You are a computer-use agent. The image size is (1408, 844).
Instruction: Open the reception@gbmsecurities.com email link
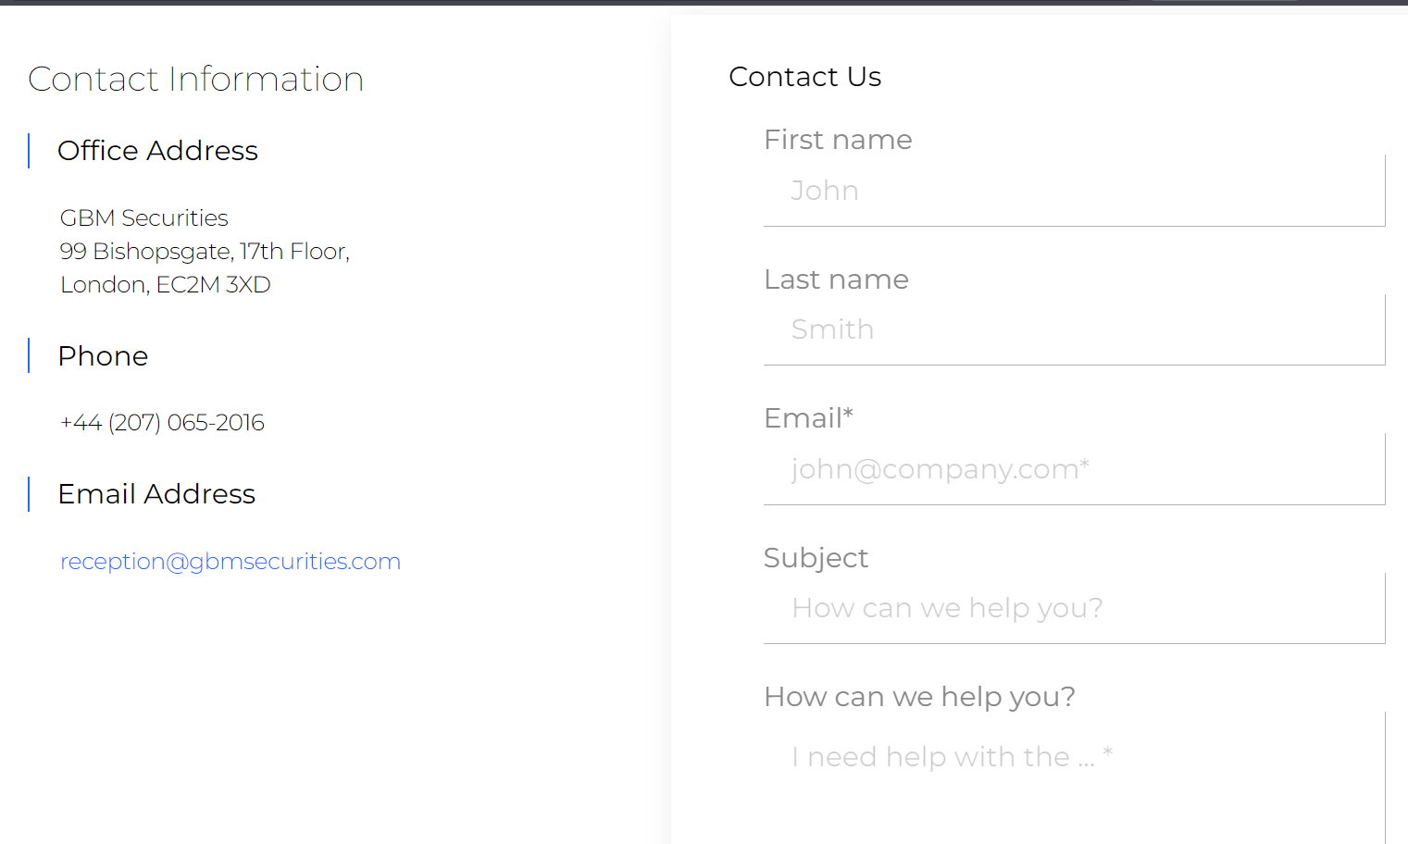231,562
